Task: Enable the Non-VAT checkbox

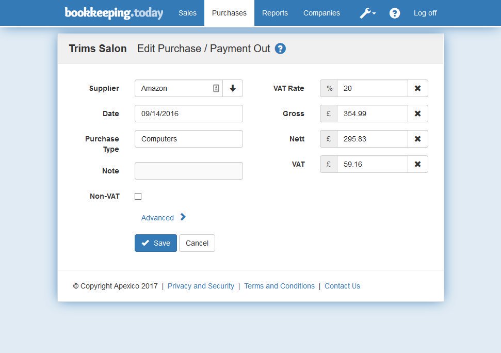Action: 138,196
